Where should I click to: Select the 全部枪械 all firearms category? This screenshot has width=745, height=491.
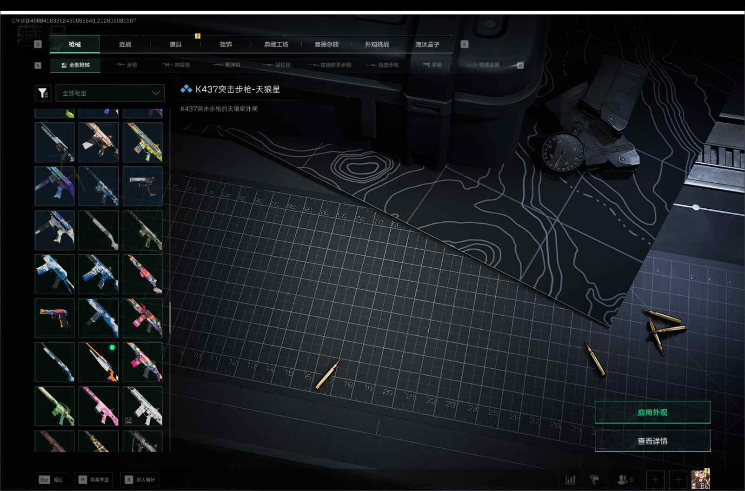click(x=75, y=65)
